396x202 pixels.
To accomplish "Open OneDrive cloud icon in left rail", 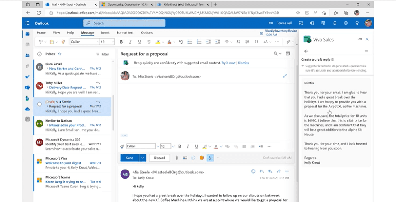I will click(27, 109).
